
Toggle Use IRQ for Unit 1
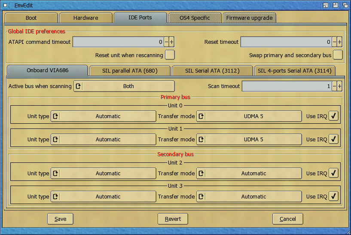[333, 139]
